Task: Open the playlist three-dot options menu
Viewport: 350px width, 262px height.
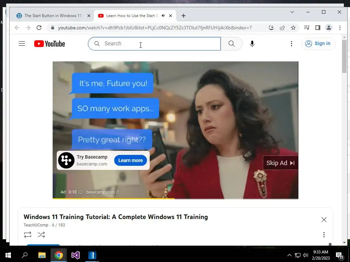Action: [324, 235]
